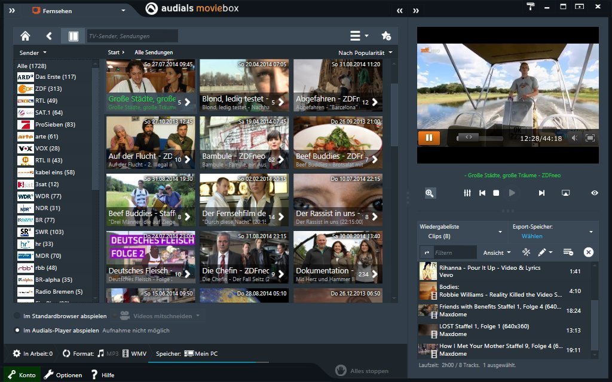Click the paint roller theme icon

[531, 6]
